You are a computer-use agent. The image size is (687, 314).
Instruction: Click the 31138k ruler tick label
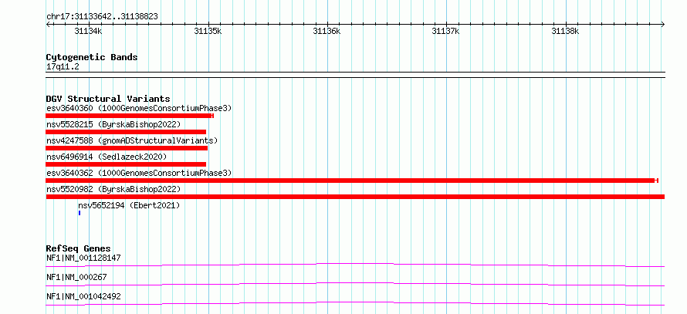coord(565,32)
